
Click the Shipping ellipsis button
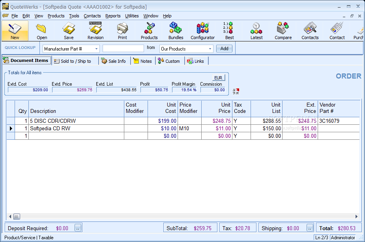click(x=310, y=228)
